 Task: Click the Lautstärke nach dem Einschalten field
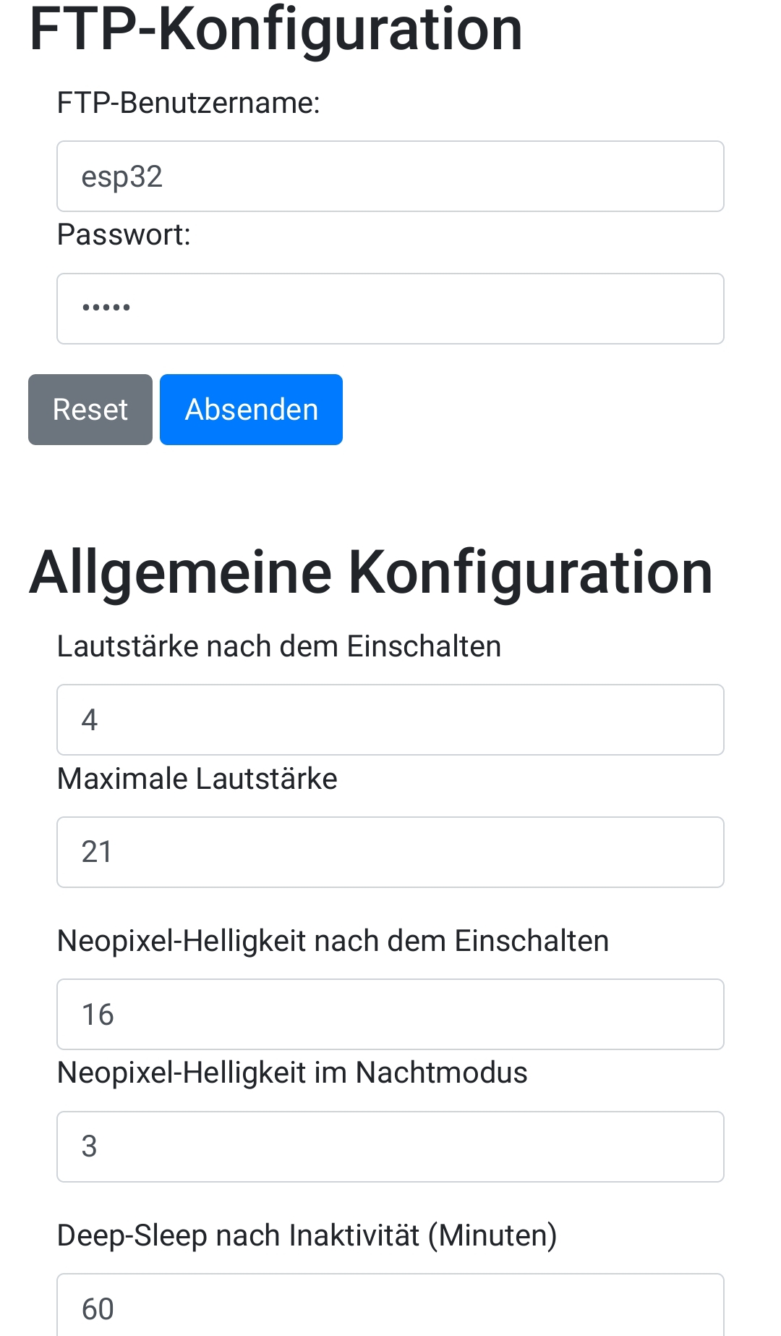(x=390, y=720)
